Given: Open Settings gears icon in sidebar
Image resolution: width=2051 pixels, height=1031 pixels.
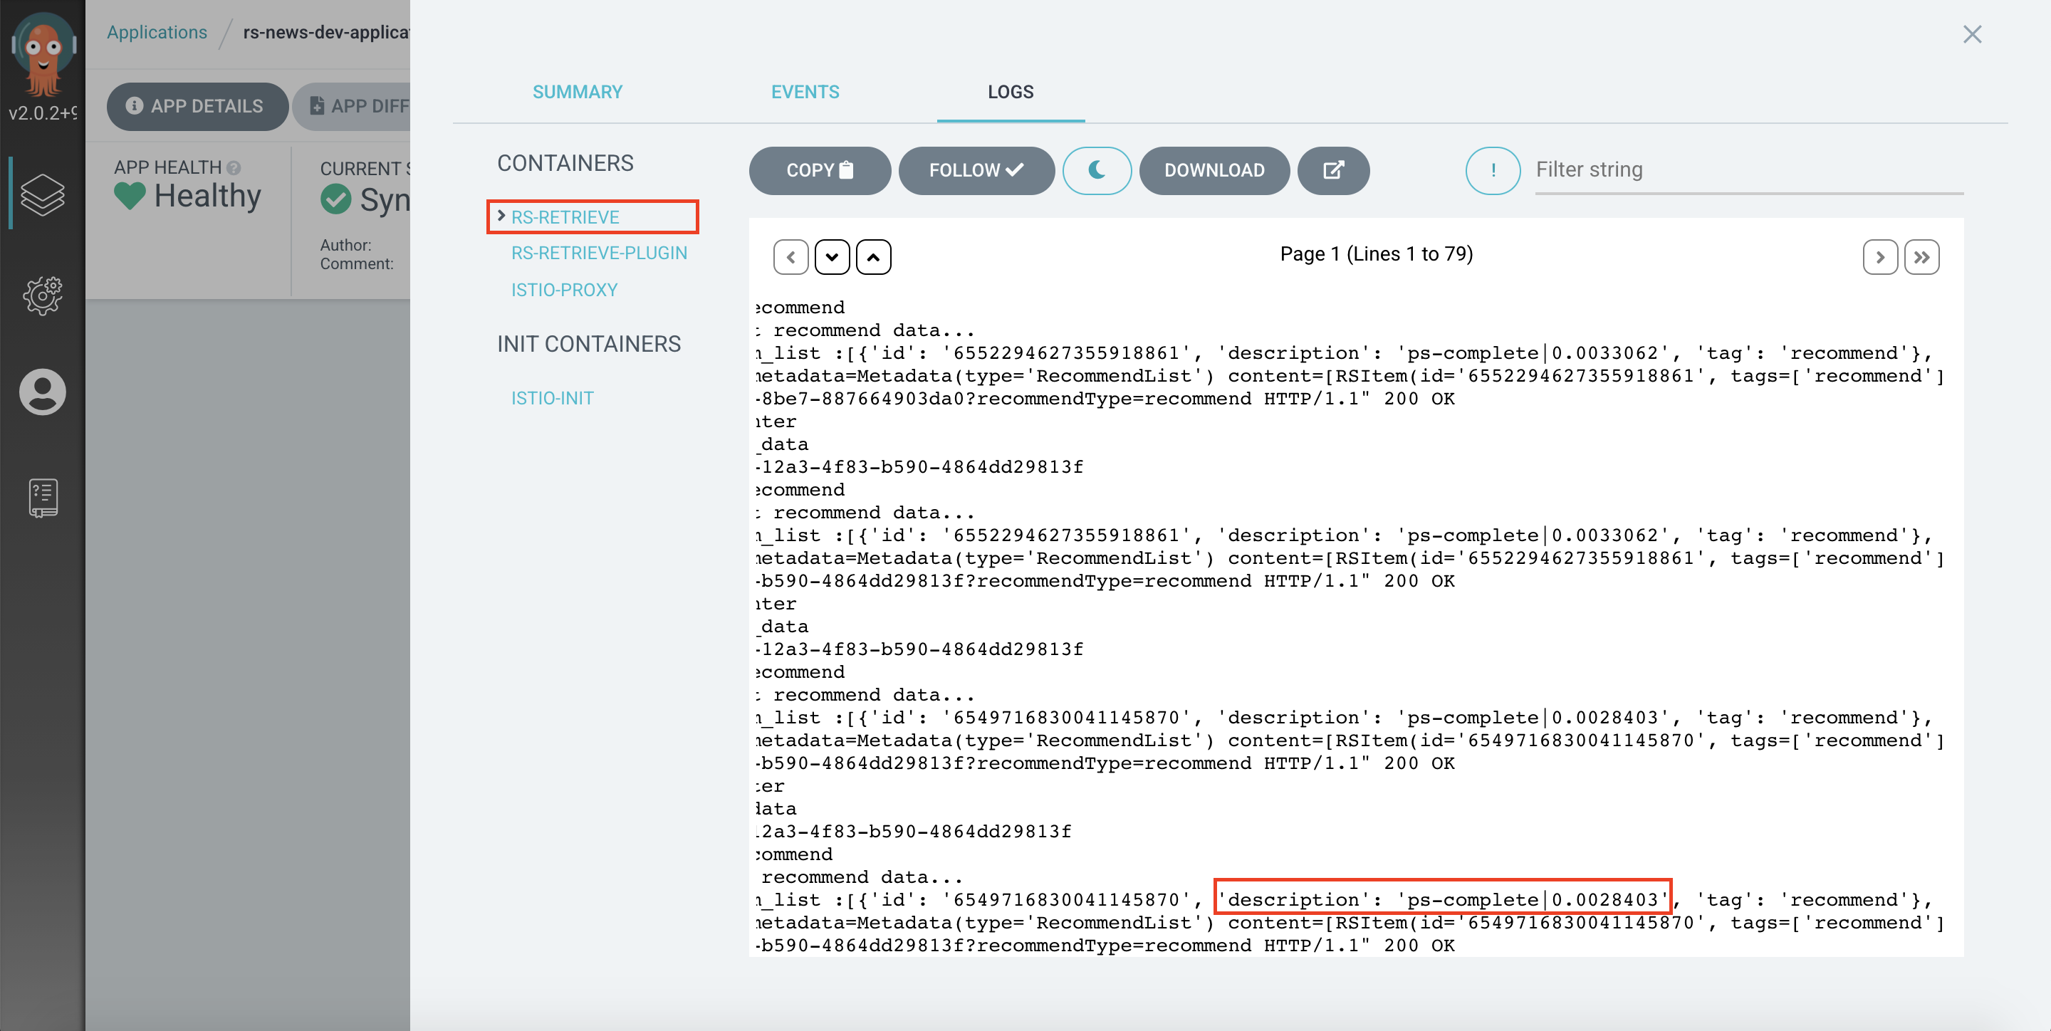Looking at the screenshot, I should coord(42,295).
